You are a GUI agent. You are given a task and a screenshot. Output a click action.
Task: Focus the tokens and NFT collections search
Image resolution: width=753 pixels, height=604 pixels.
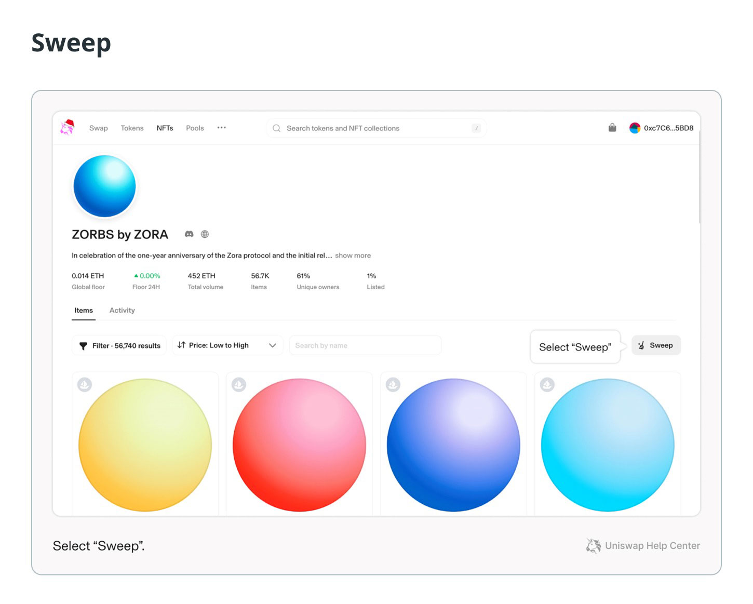pos(376,128)
